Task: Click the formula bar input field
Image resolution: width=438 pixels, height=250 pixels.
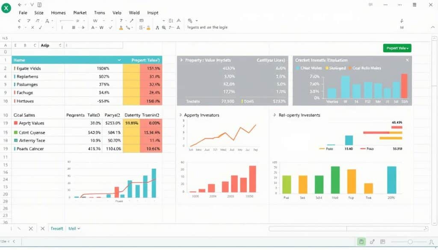Action: point(94,45)
